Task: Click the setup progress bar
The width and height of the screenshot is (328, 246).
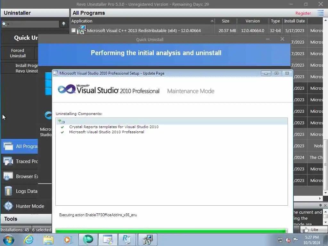Action: (172, 231)
